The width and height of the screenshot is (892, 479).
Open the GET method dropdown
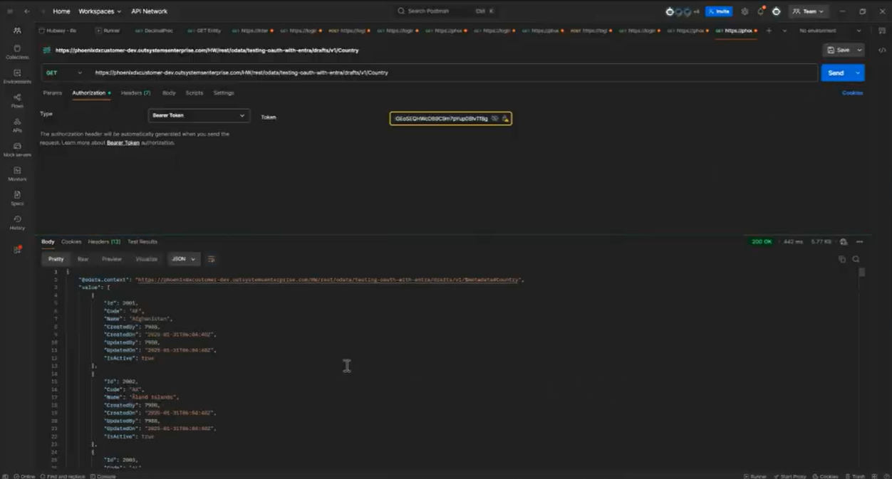tap(64, 73)
